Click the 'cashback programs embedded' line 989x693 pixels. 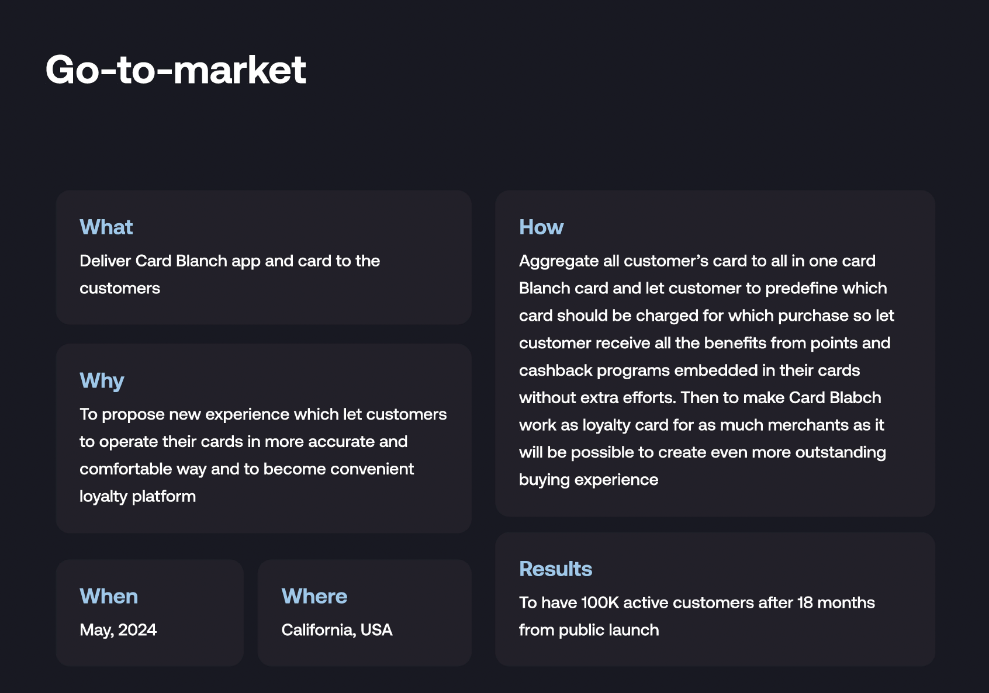(x=689, y=370)
